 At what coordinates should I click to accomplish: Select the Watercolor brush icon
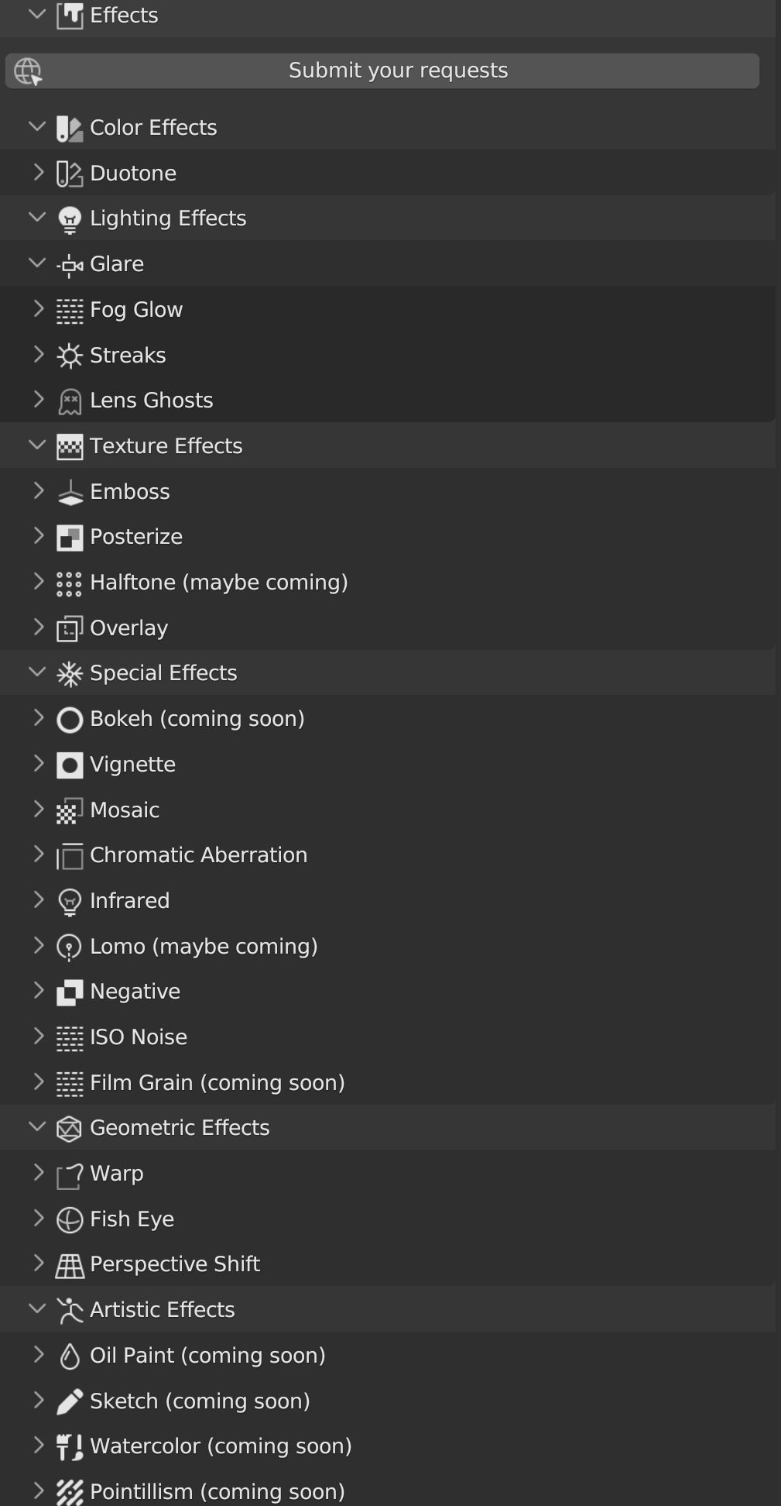70,1446
